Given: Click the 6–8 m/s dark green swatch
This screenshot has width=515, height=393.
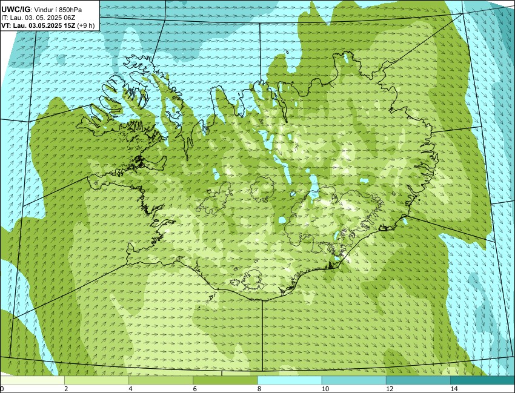Looking at the screenshot, I should pos(225,380).
